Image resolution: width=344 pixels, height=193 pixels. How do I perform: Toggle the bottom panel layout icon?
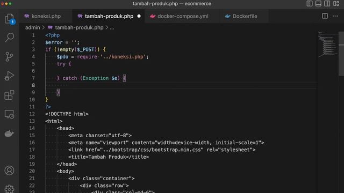pyautogui.click(x=318, y=4)
